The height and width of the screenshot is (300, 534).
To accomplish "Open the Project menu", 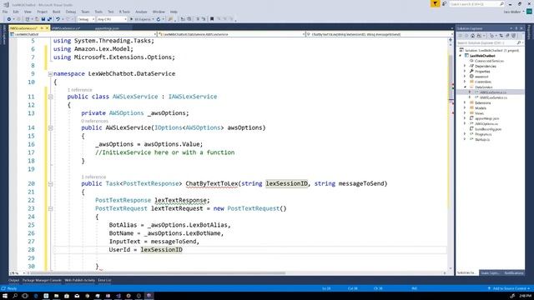I will [43, 12].
